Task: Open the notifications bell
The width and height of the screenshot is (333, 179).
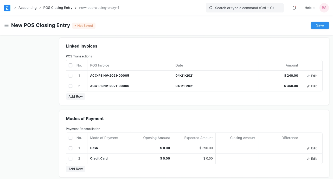Action: (x=294, y=8)
